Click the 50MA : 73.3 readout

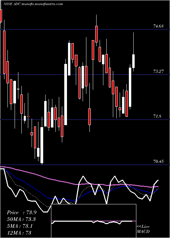pos(21,219)
